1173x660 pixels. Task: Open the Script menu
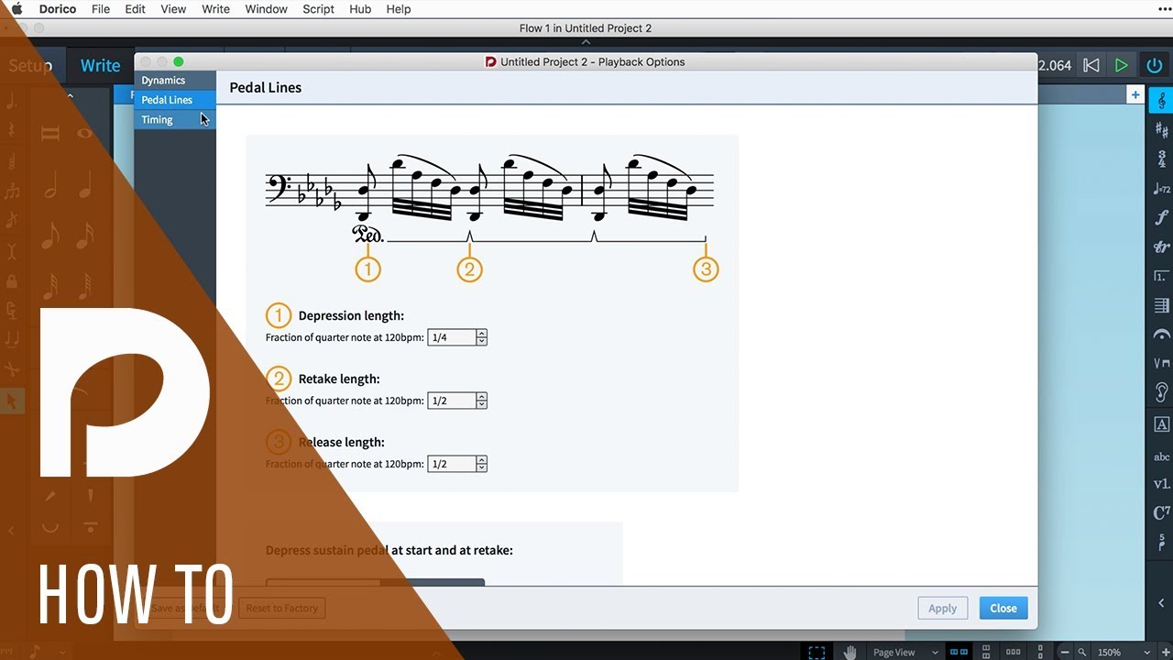pyautogui.click(x=319, y=9)
